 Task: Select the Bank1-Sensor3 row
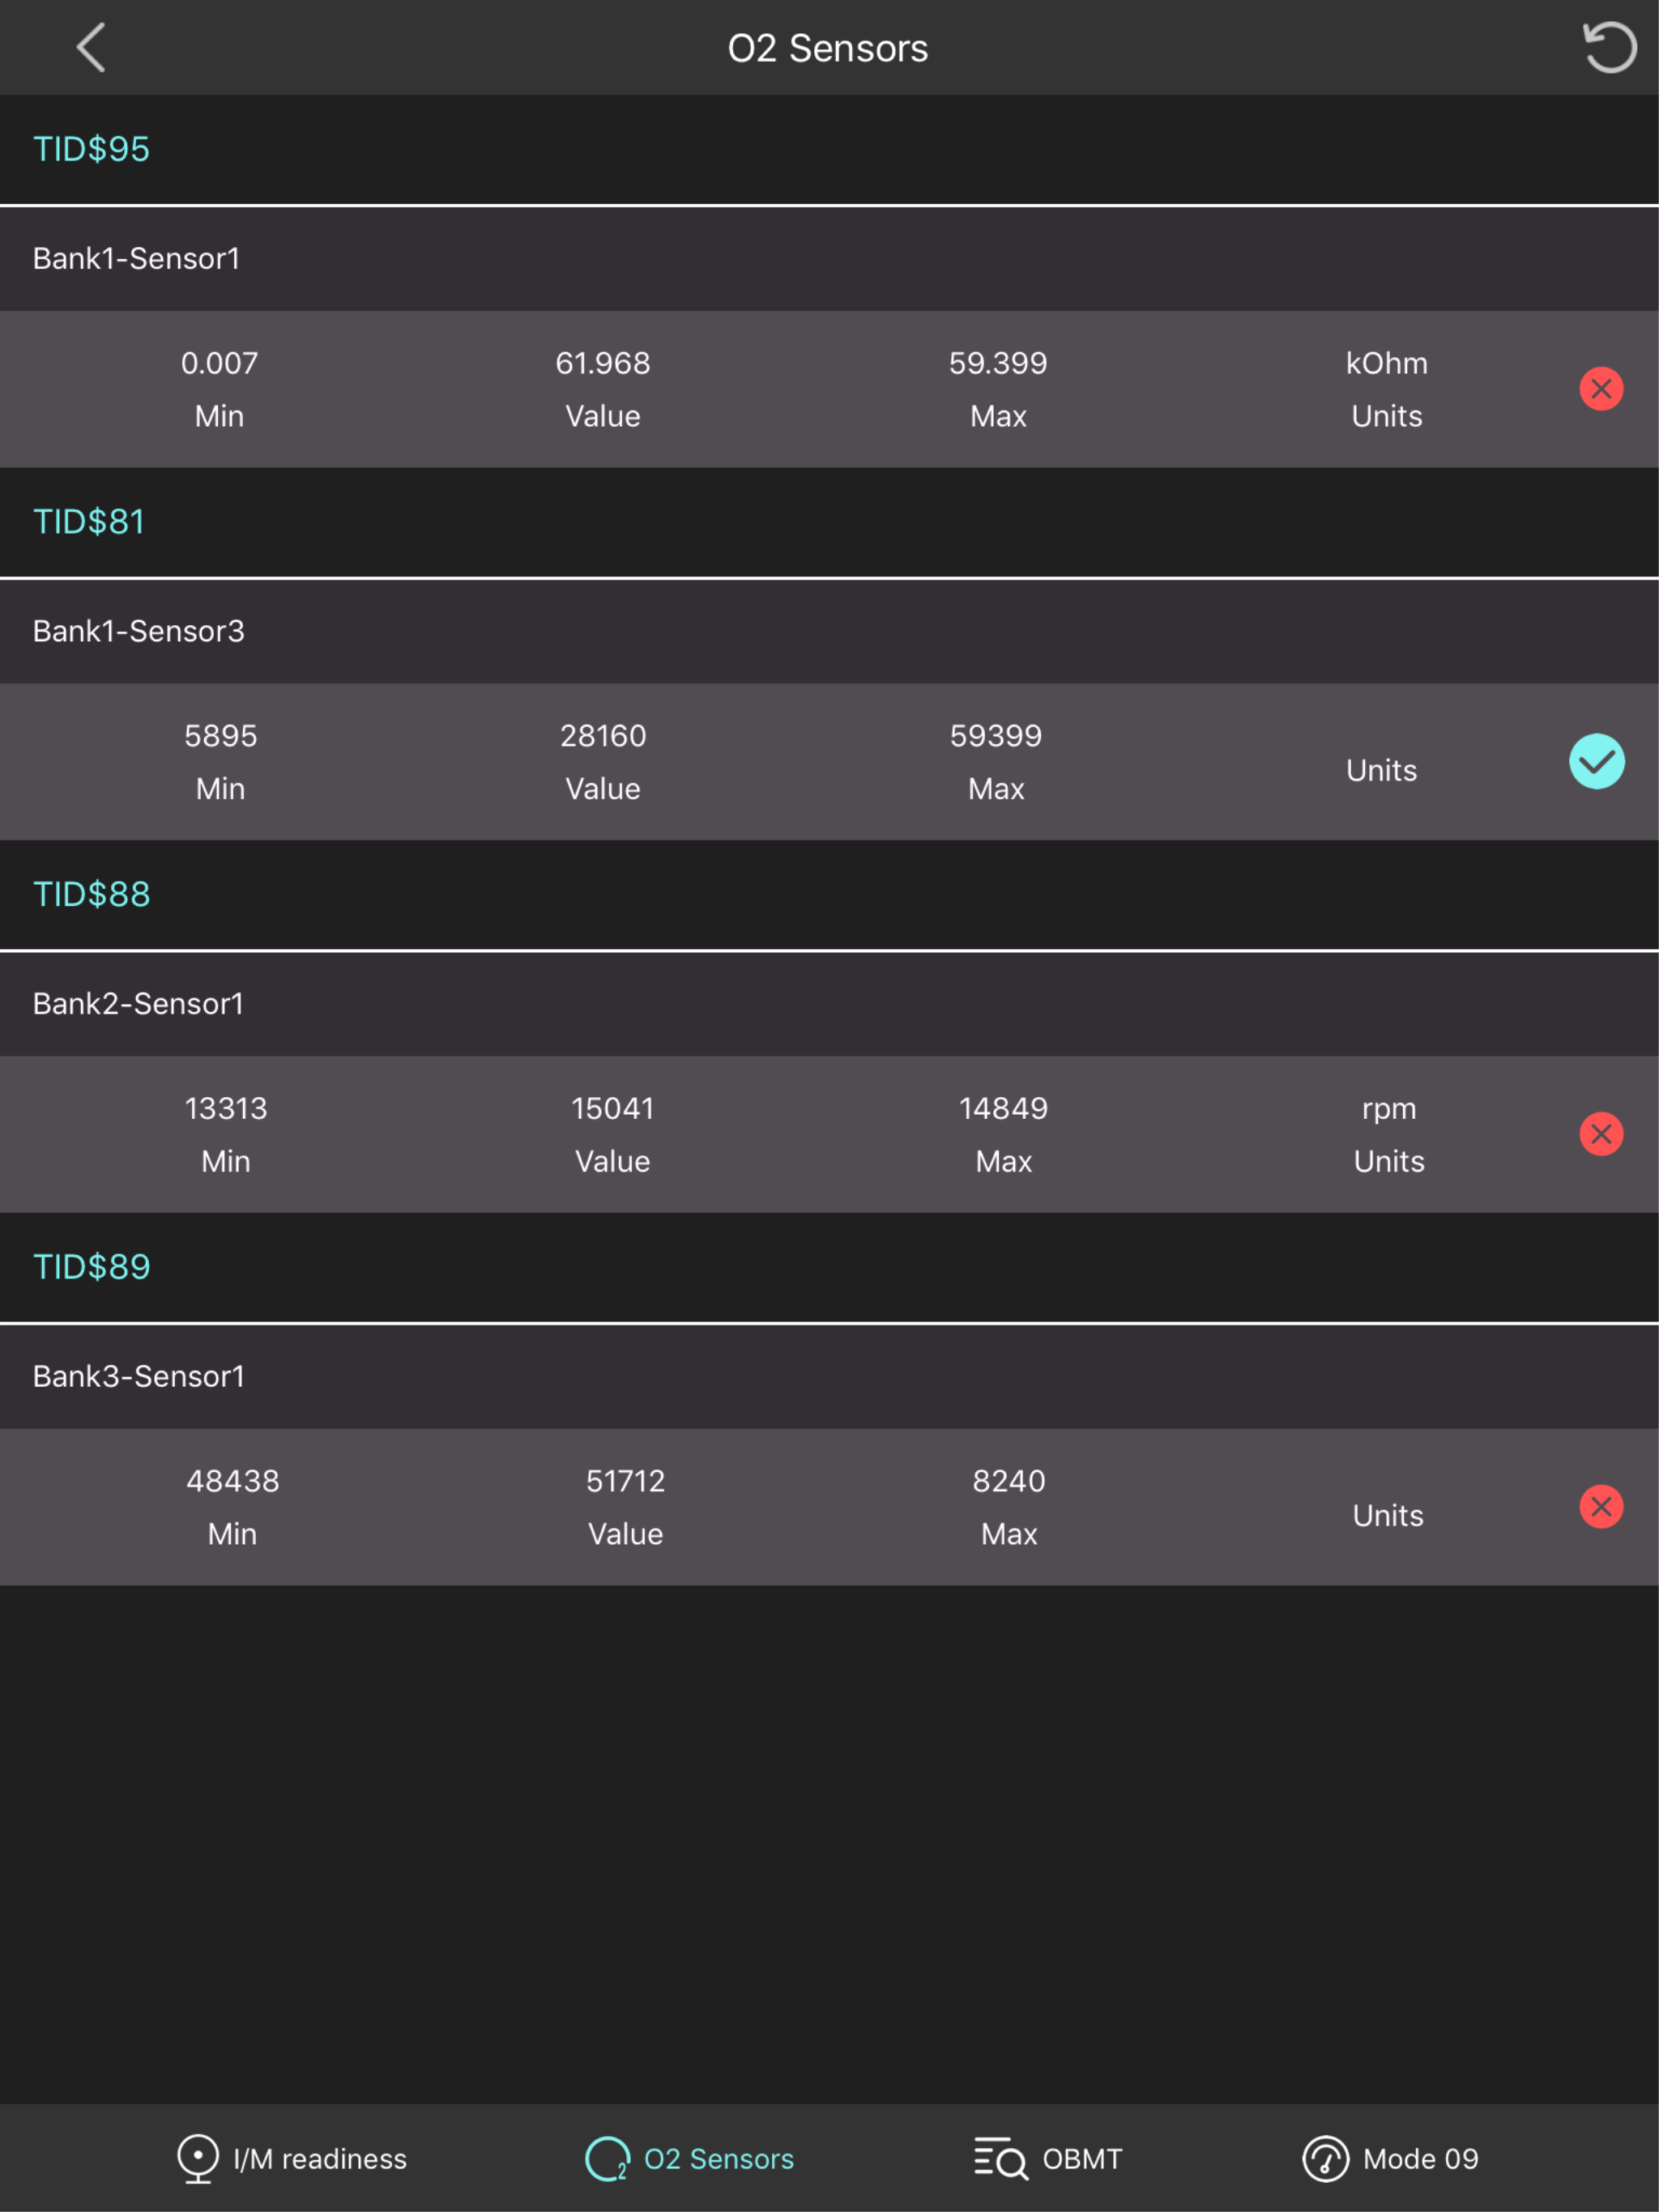tap(139, 631)
